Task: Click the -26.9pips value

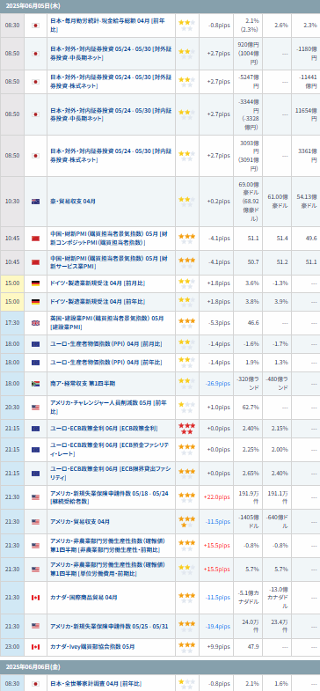Action: pos(217,384)
